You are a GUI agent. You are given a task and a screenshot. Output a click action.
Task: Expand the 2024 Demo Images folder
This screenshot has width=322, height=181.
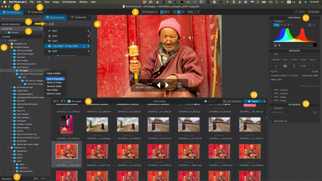(x=12, y=50)
